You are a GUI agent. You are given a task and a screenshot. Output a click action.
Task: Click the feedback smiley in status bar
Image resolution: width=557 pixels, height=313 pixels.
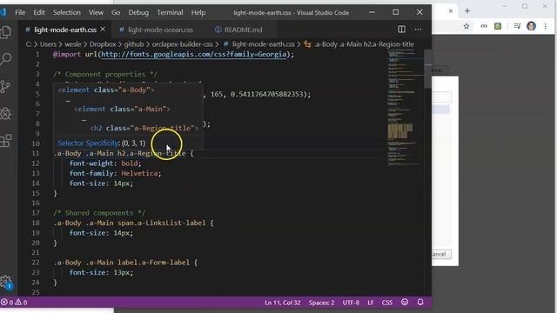pos(405,302)
